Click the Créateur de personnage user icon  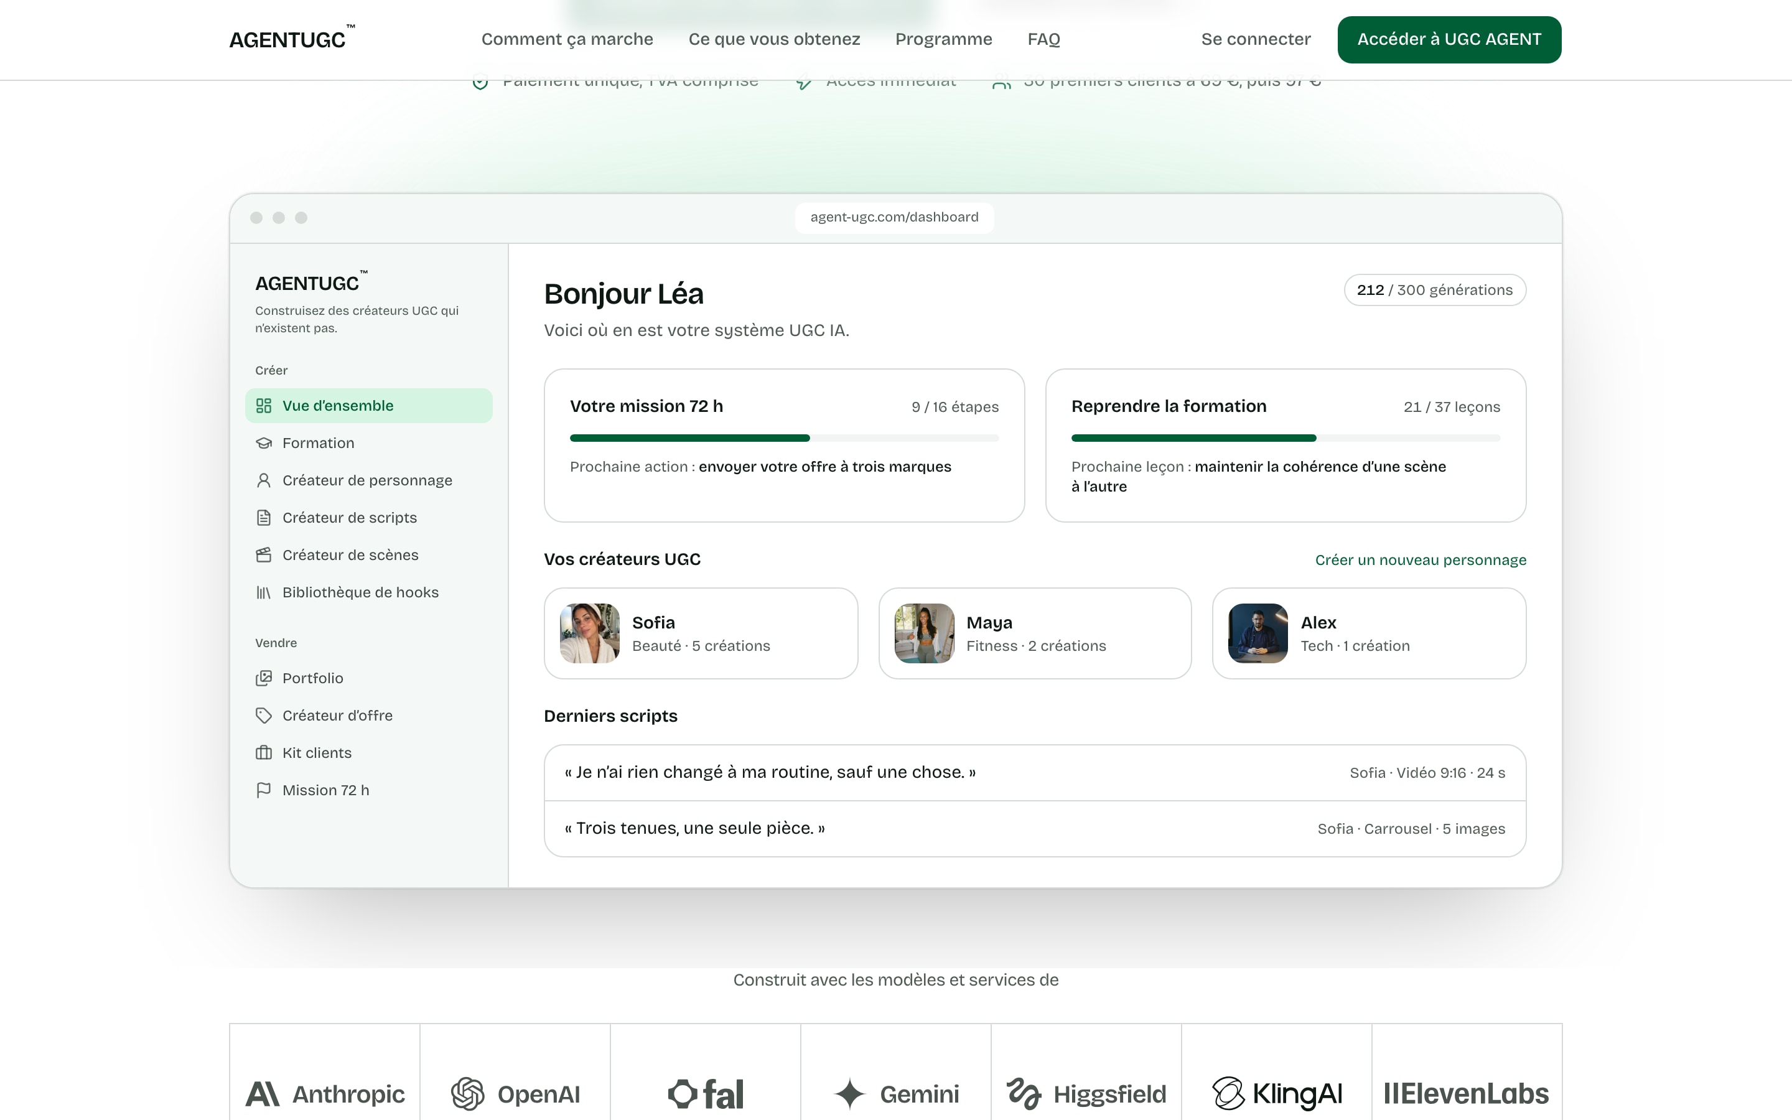point(264,480)
